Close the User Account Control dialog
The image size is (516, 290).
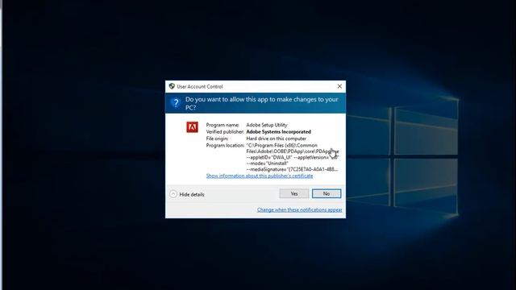pyautogui.click(x=339, y=86)
